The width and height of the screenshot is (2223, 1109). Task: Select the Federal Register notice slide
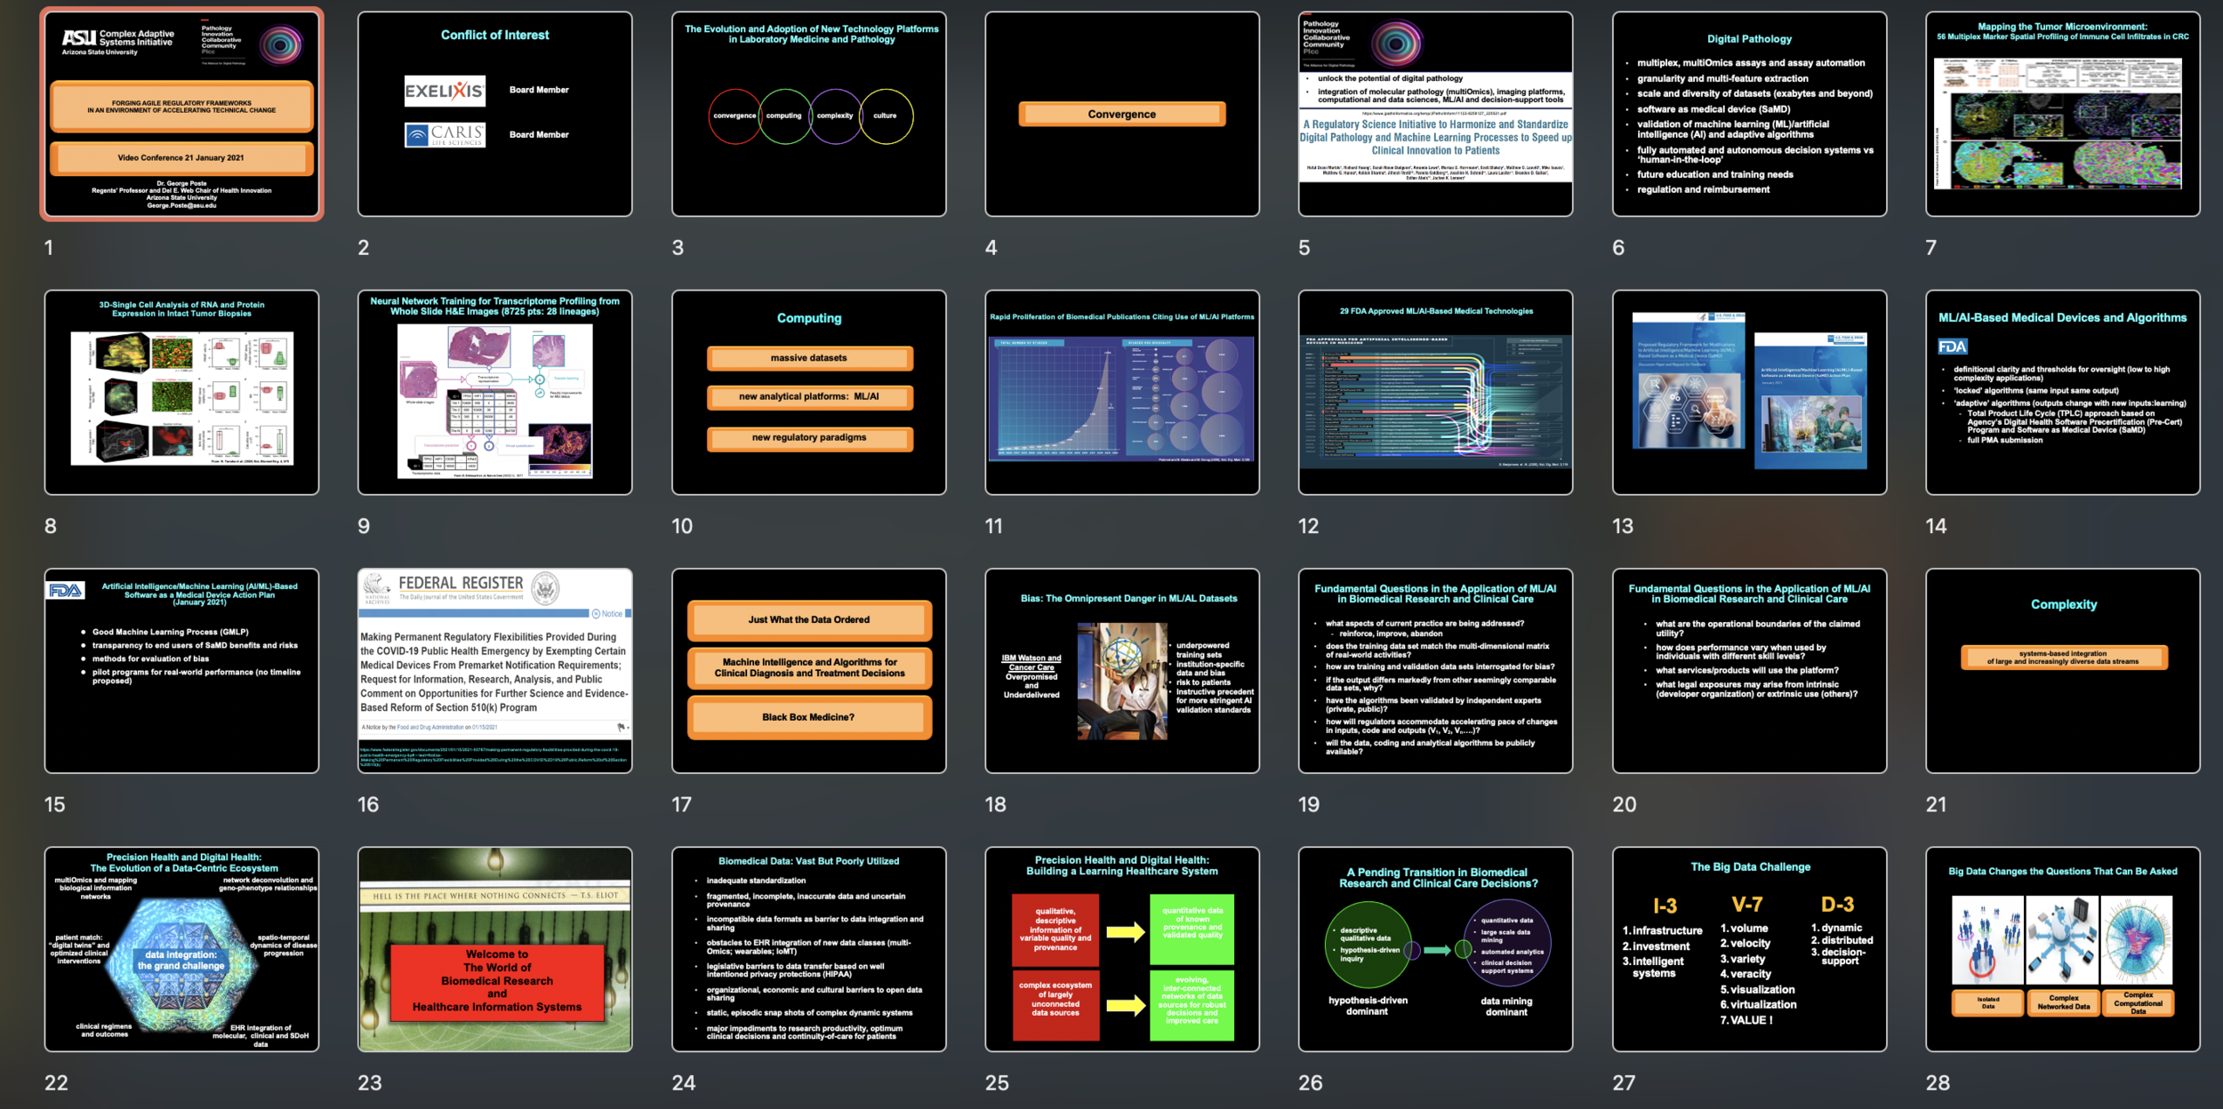(x=494, y=670)
